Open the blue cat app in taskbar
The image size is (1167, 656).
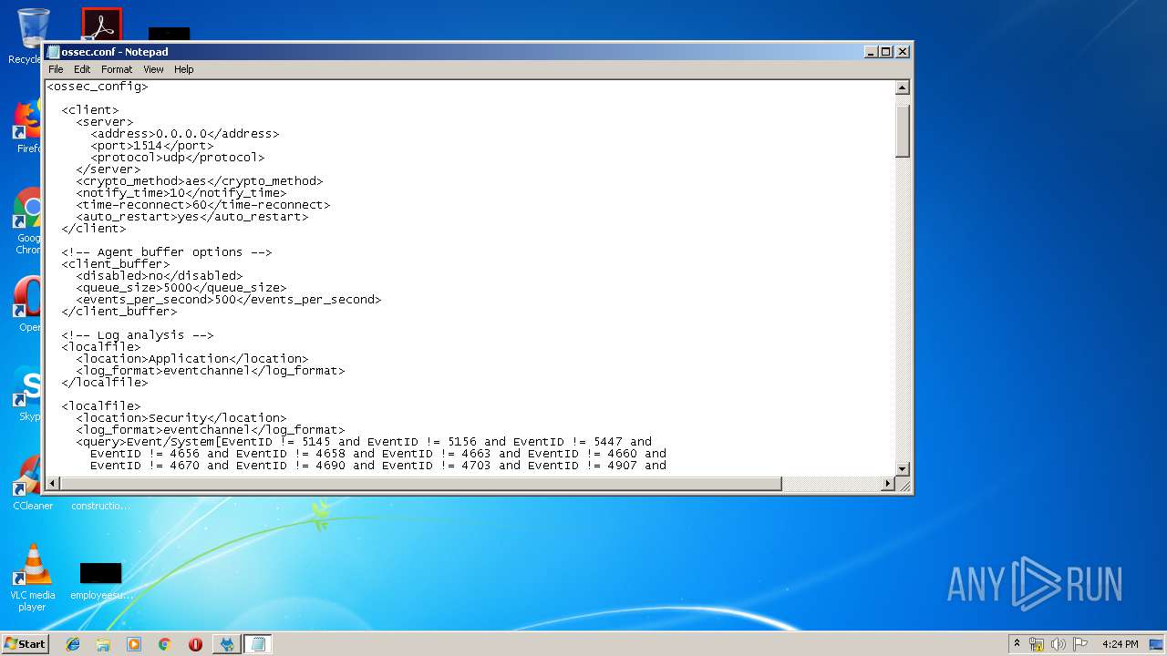(227, 644)
